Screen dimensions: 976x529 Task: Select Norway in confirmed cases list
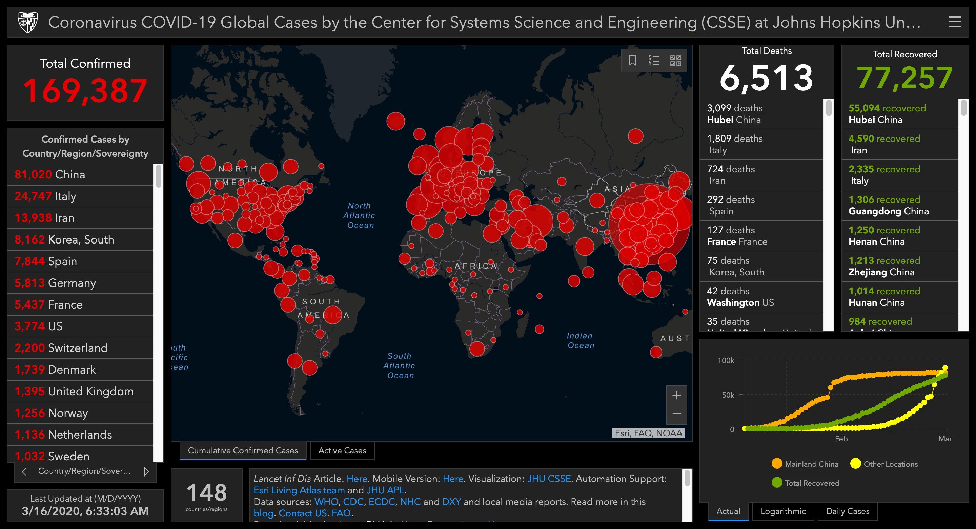tap(80, 413)
